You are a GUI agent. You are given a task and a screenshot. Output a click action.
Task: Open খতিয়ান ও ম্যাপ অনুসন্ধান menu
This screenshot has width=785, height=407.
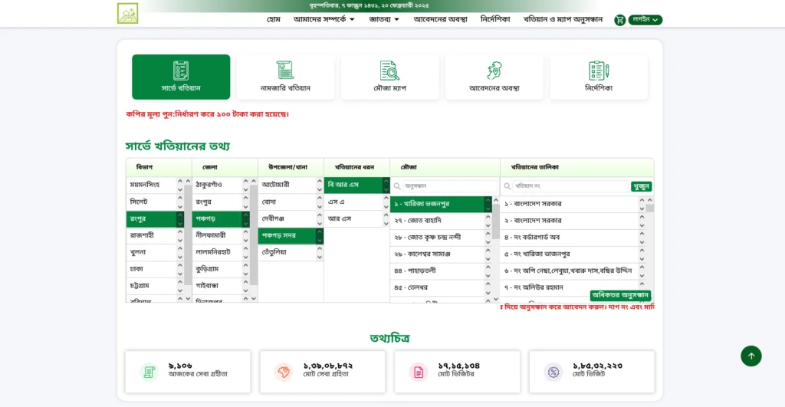[x=563, y=19]
